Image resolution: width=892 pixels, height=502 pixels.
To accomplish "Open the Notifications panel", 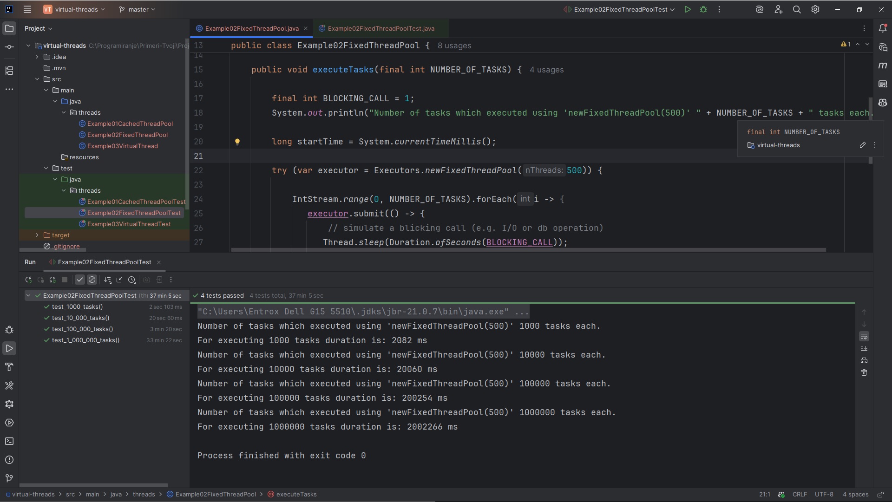I will (x=883, y=28).
